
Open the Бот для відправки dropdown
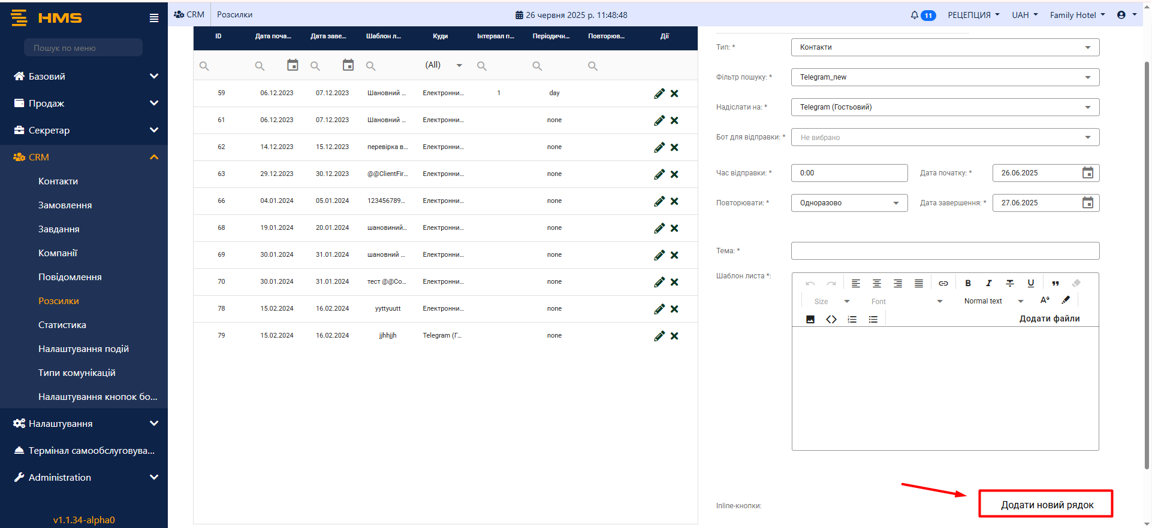pos(945,137)
